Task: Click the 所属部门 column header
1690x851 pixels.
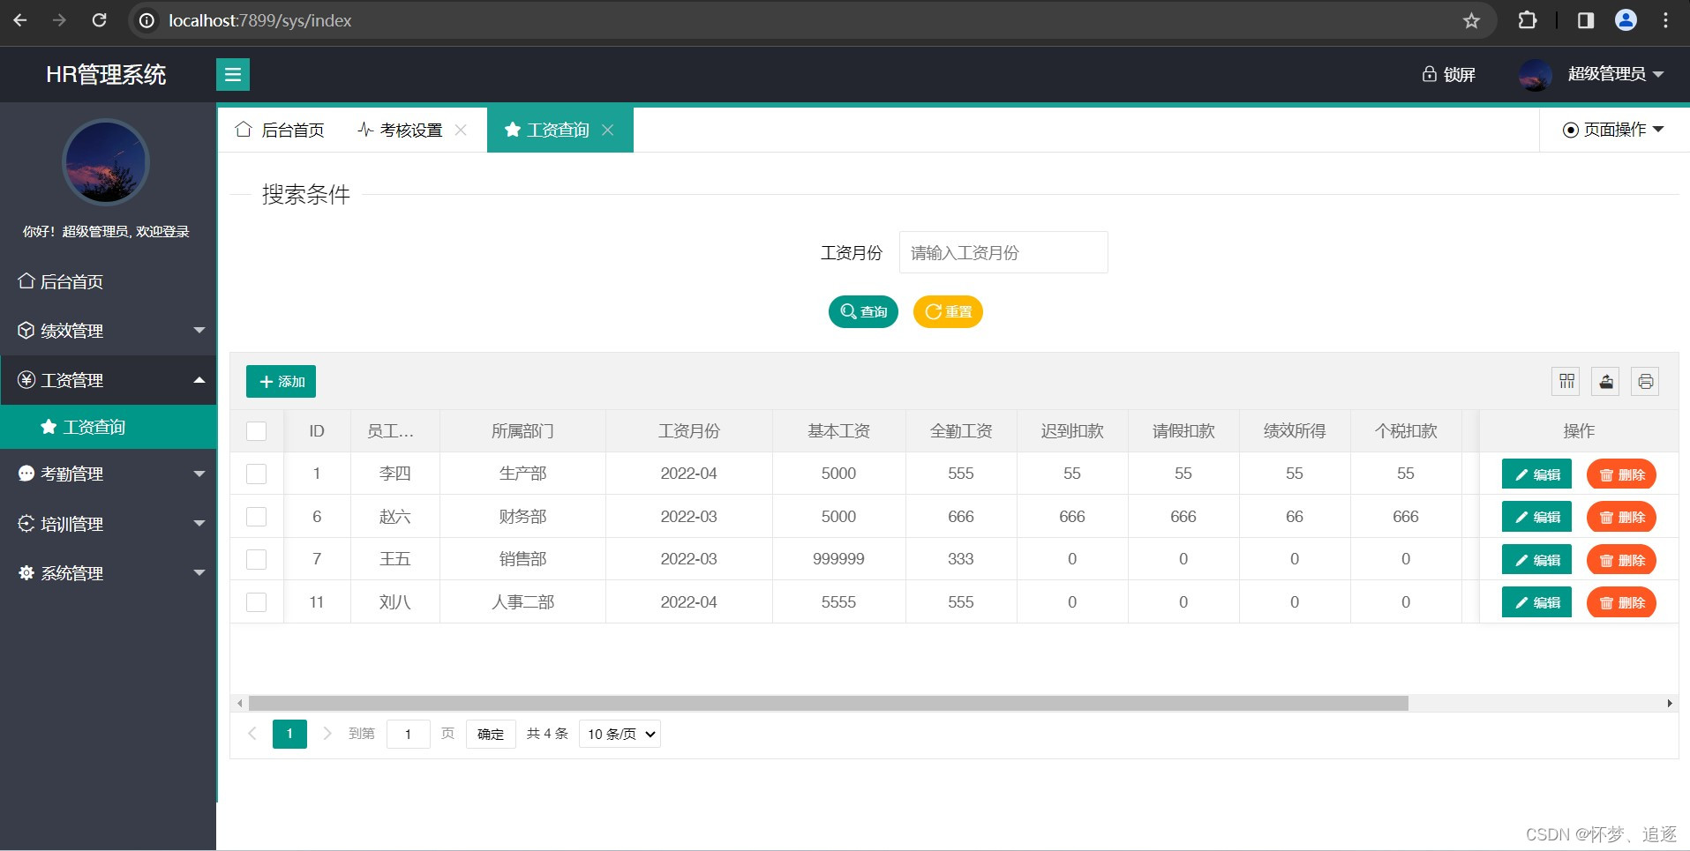Action: click(x=522, y=431)
